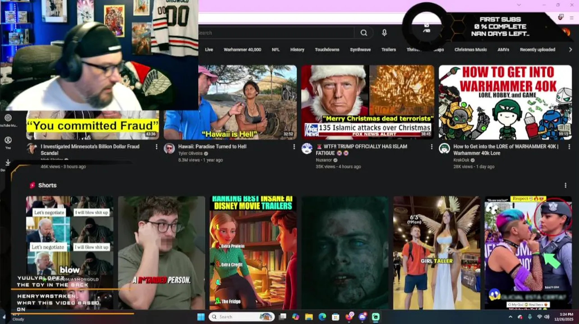This screenshot has width=579, height=324.
Task: Open WTF!! Trump Officially Has Islam Fatigue title
Action: tap(361, 150)
